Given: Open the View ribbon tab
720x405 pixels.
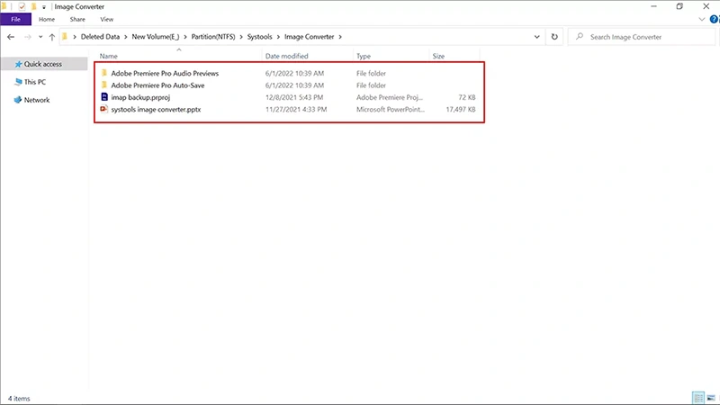Looking at the screenshot, I should 106,19.
